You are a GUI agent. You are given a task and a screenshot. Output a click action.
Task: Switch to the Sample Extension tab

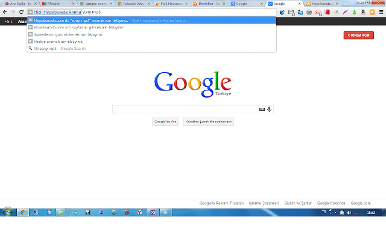coord(96,4)
